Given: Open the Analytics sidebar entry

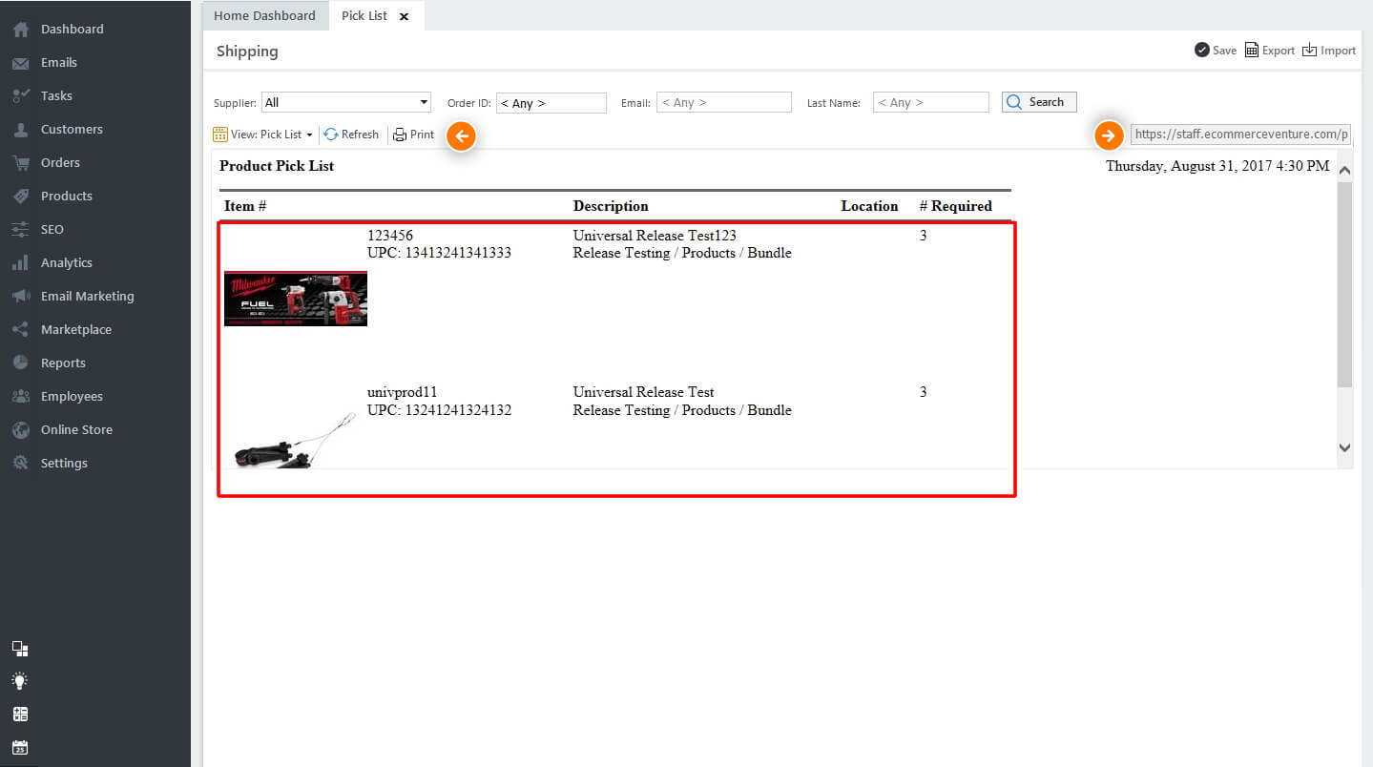Looking at the screenshot, I should (67, 263).
